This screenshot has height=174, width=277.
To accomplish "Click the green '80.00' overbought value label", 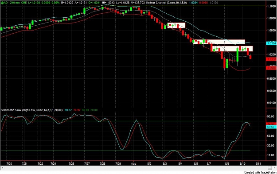I will point(86,110).
